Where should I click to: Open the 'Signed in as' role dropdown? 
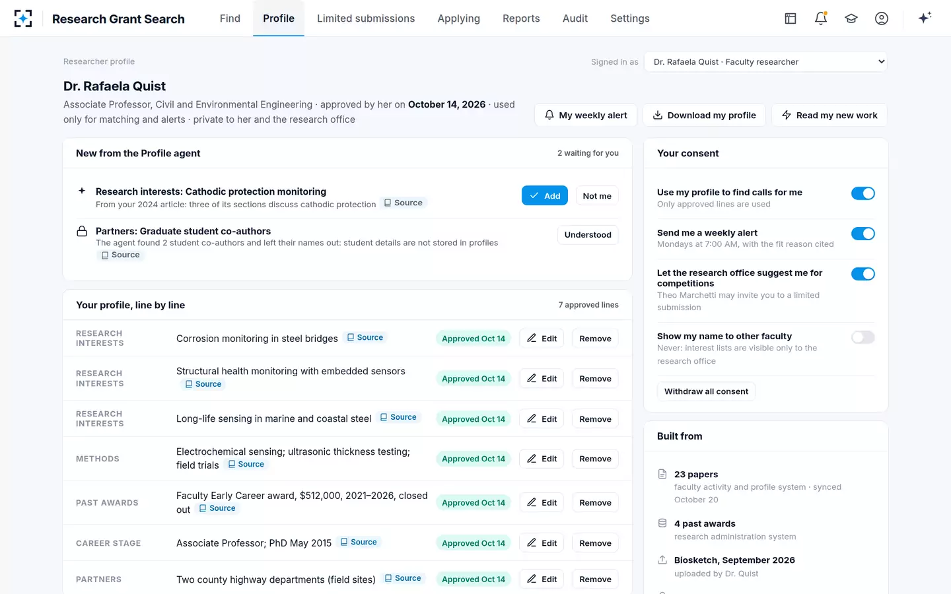766,62
